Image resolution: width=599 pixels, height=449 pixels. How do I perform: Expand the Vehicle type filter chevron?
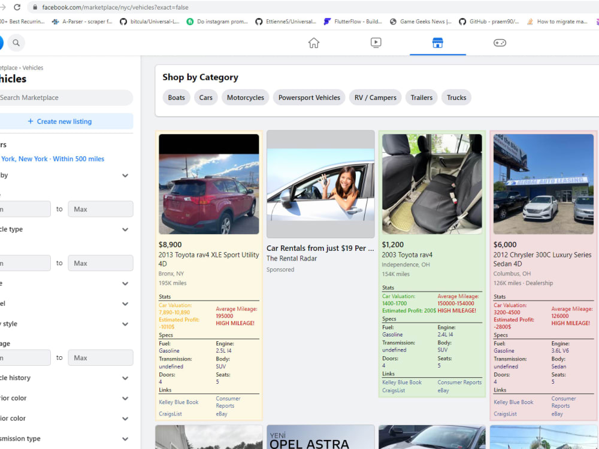pos(125,229)
